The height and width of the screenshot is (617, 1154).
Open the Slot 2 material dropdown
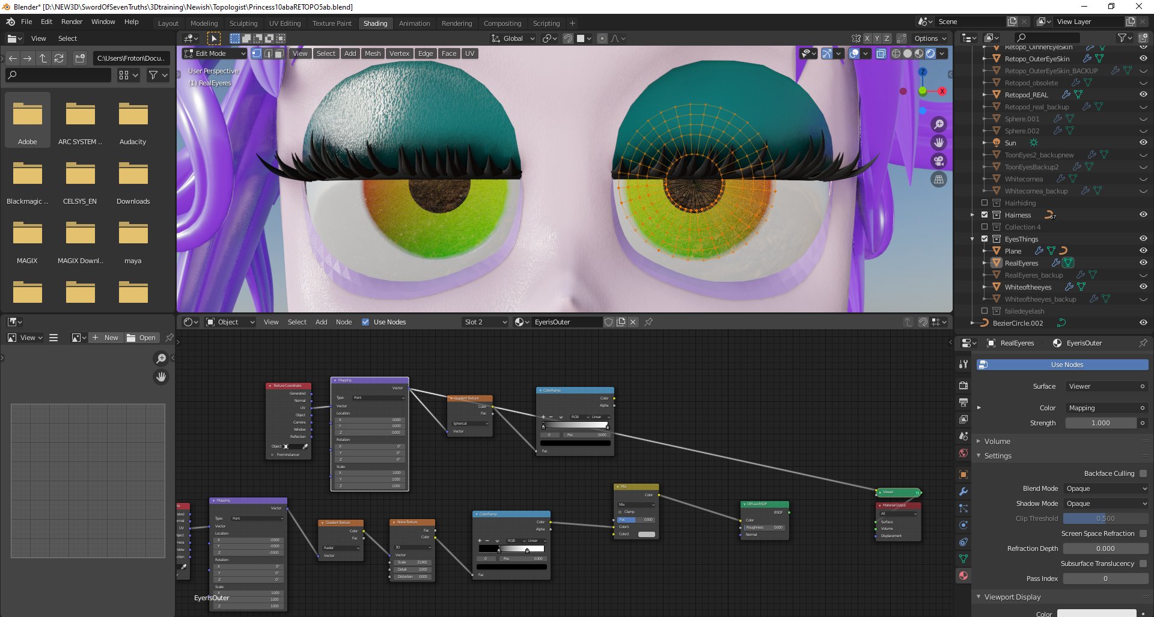pyautogui.click(x=486, y=322)
